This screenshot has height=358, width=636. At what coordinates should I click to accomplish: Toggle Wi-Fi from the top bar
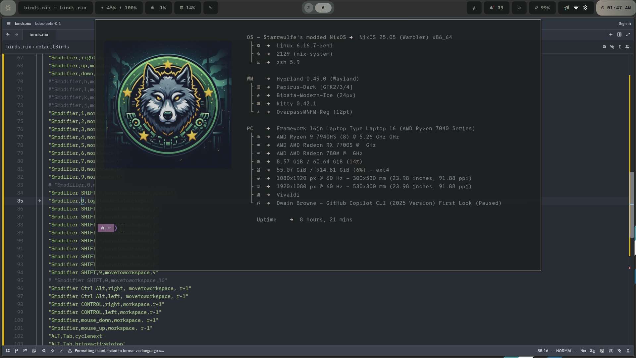tap(576, 8)
